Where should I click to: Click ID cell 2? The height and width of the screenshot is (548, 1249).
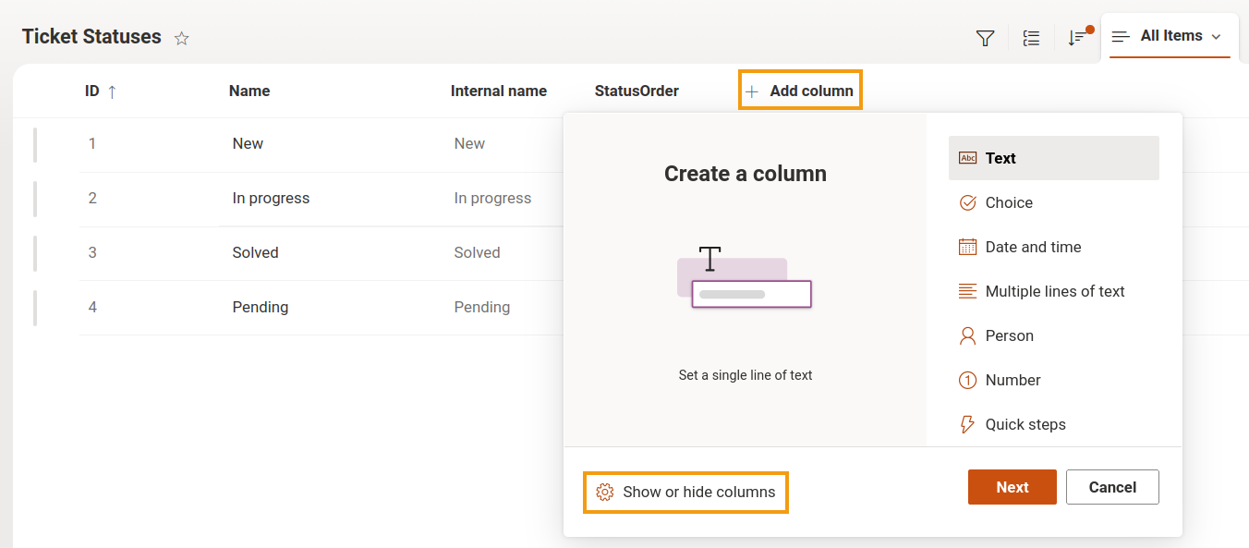(x=92, y=198)
